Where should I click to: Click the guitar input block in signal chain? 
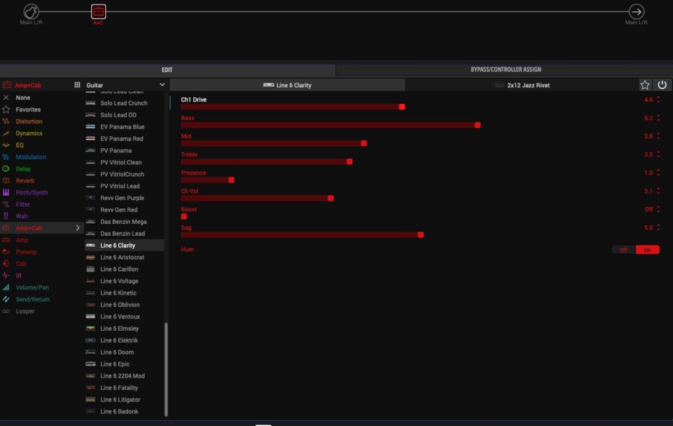(31, 11)
